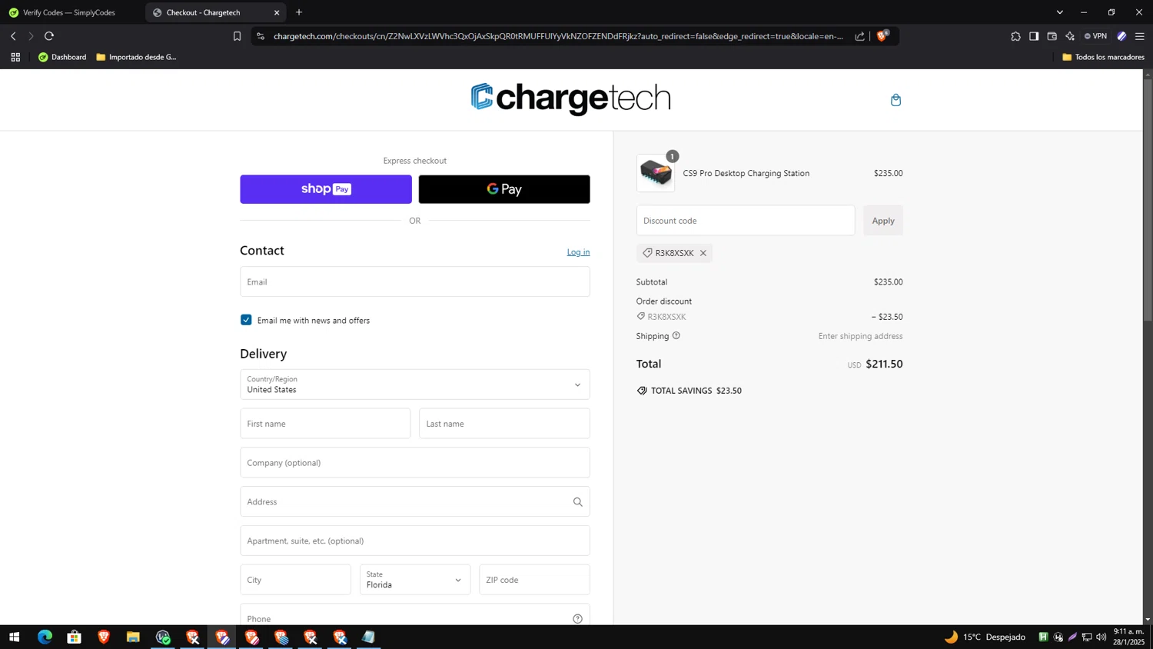The image size is (1153, 649).
Task: Pay with Google Pay button
Action: pos(504,189)
